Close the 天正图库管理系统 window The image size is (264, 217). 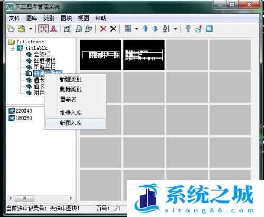pyautogui.click(x=249, y=5)
